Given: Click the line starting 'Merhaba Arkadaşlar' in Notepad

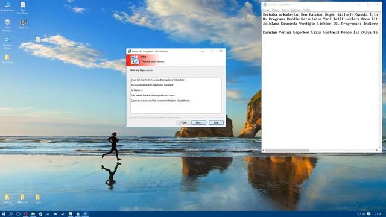Looking at the screenshot, I should 320,14.
